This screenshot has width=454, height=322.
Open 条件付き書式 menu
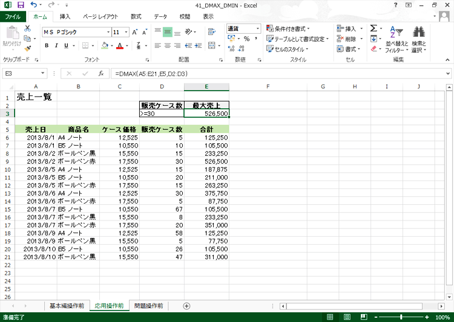[288, 28]
